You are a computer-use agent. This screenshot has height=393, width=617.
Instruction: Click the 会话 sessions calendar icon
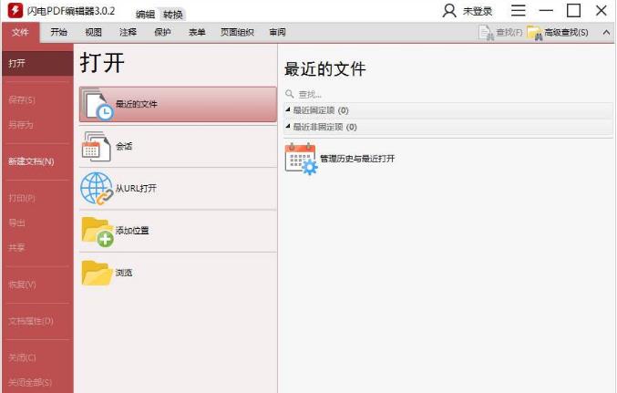pyautogui.click(x=96, y=147)
